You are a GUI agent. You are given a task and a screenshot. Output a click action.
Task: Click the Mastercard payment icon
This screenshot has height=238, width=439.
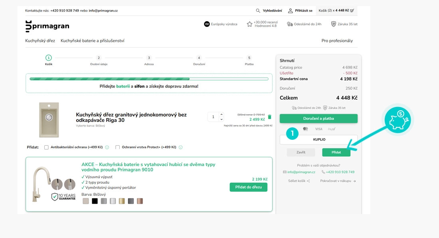click(305, 129)
